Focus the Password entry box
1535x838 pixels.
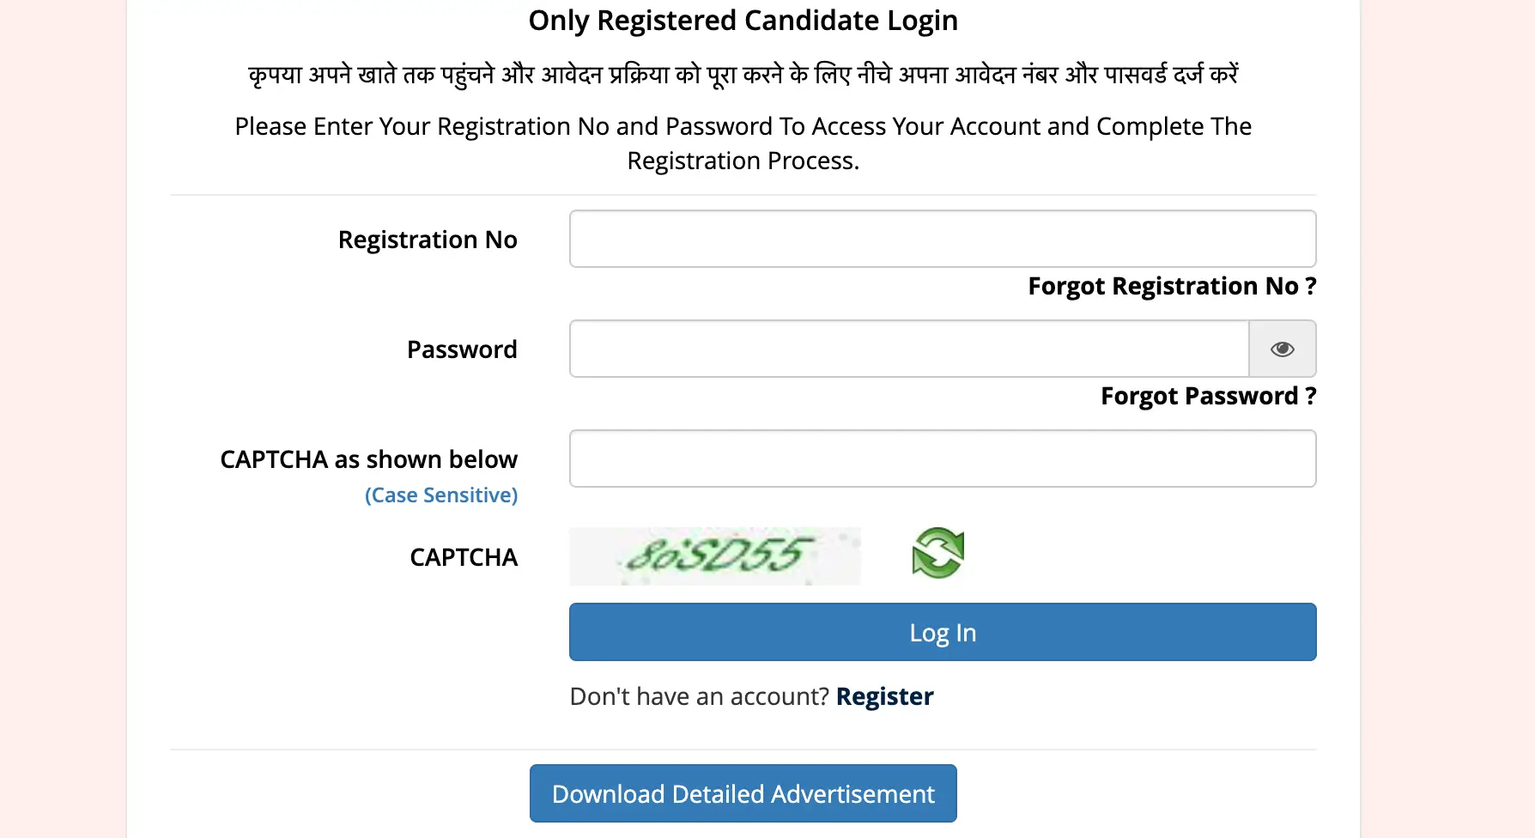point(908,349)
